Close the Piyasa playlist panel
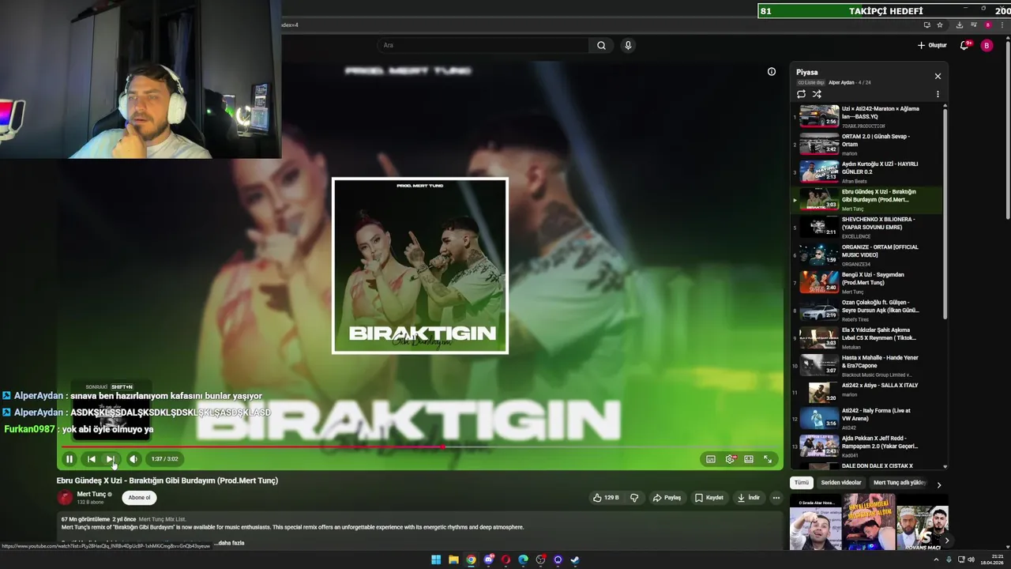Screen dimensions: 1011x569 (x=938, y=76)
